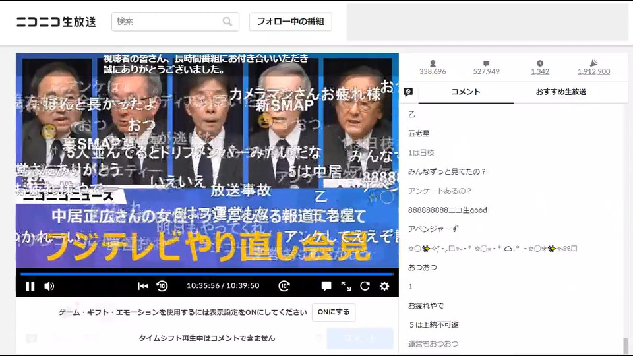Click the search magnifier icon
633x356 pixels.
pos(227,21)
